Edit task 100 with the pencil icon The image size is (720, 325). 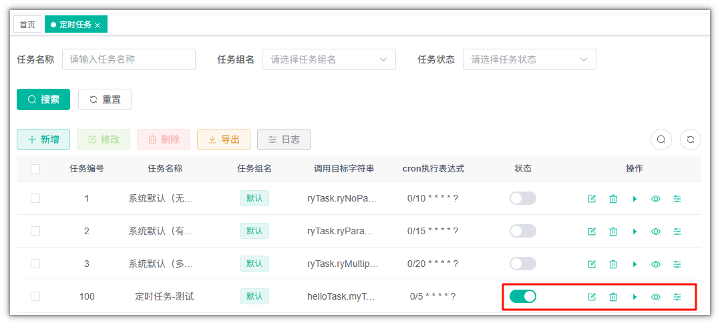point(592,297)
